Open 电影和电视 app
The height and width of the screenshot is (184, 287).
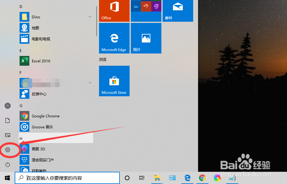(56, 39)
